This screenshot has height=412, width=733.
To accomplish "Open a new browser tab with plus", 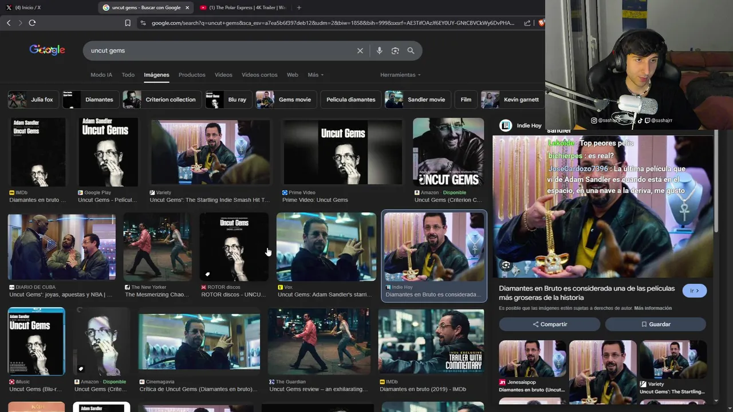I will pos(299,7).
